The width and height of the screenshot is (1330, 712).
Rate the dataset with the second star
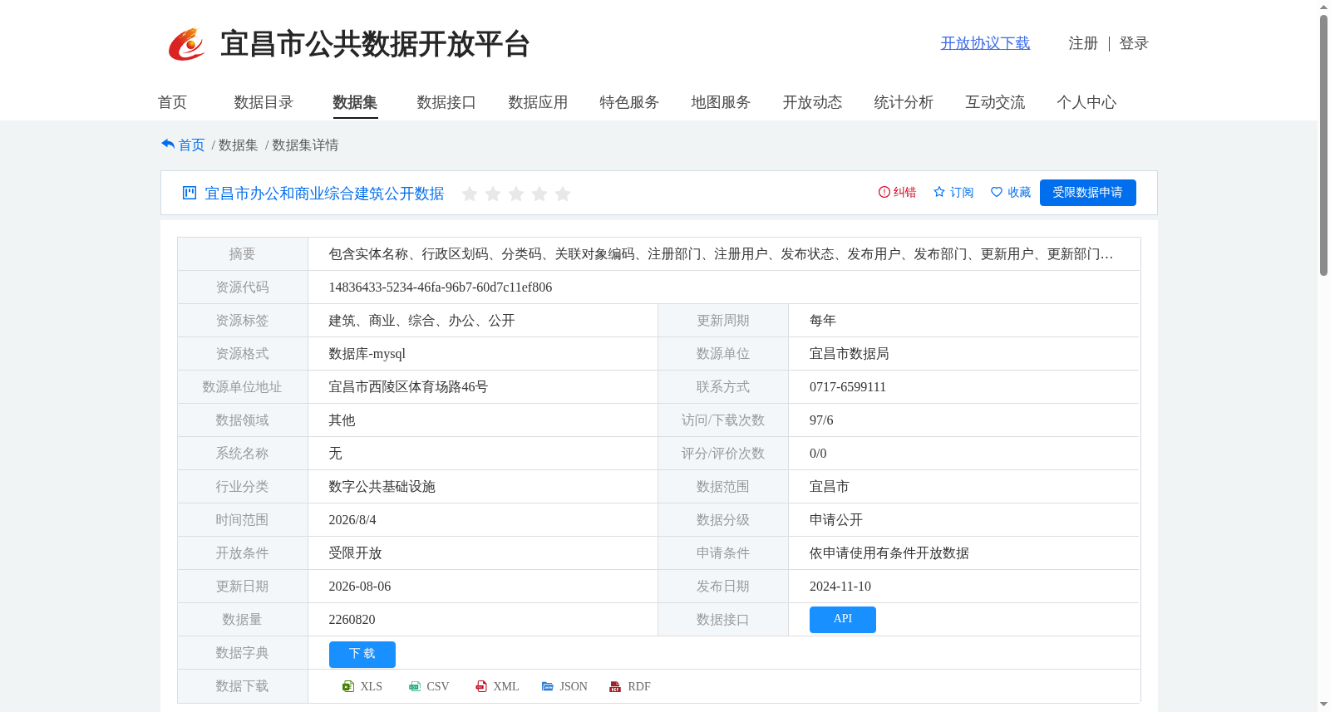point(493,194)
